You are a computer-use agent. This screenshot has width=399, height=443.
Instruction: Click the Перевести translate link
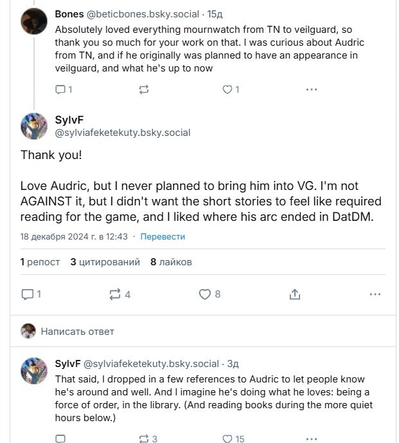click(163, 236)
